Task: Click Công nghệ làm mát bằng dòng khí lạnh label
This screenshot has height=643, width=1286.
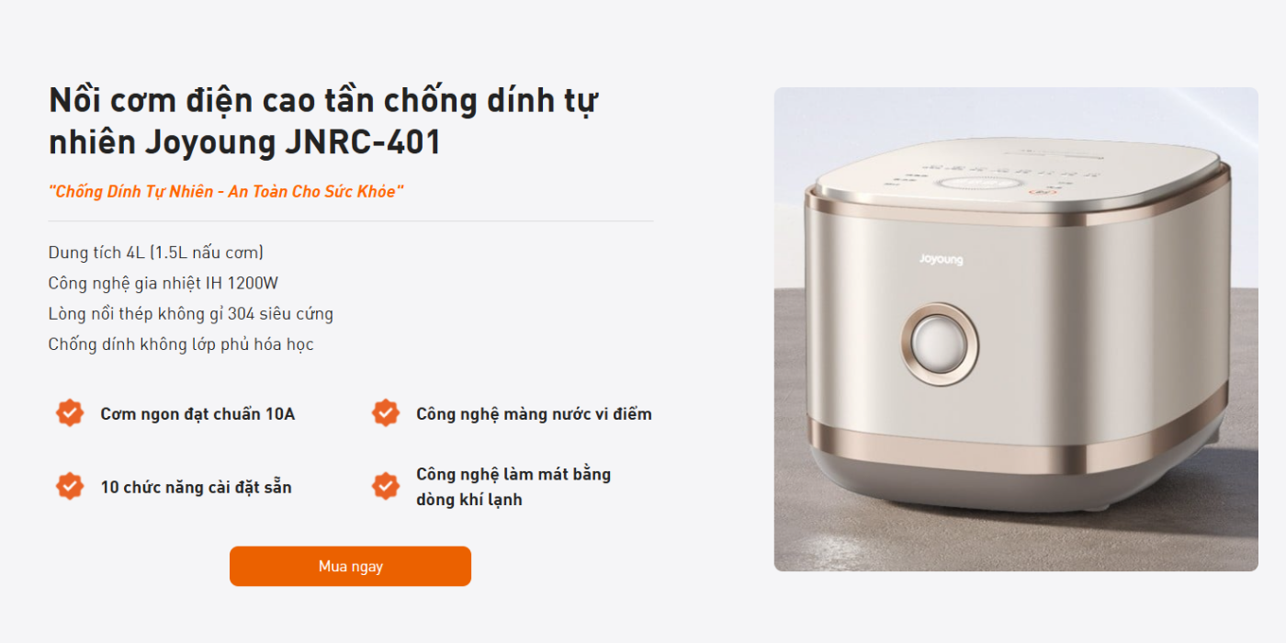Action: [513, 487]
